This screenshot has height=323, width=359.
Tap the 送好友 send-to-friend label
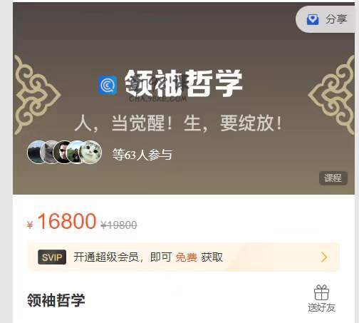point(321,307)
